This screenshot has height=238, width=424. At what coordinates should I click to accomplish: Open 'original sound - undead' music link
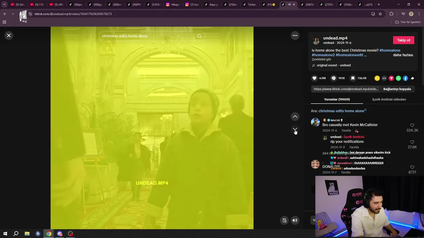click(334, 65)
